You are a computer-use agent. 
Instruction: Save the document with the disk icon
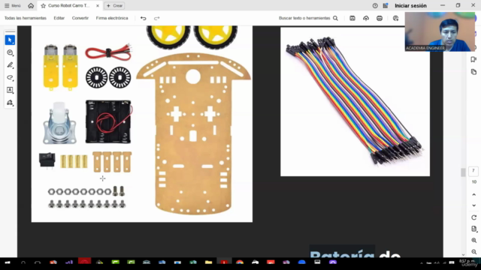pyautogui.click(x=352, y=18)
